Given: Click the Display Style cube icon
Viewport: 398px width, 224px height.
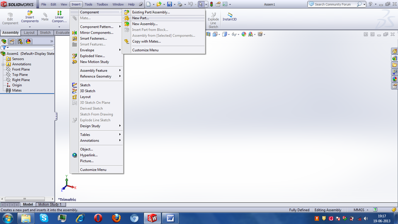Looking at the screenshot, I should tap(224, 34).
